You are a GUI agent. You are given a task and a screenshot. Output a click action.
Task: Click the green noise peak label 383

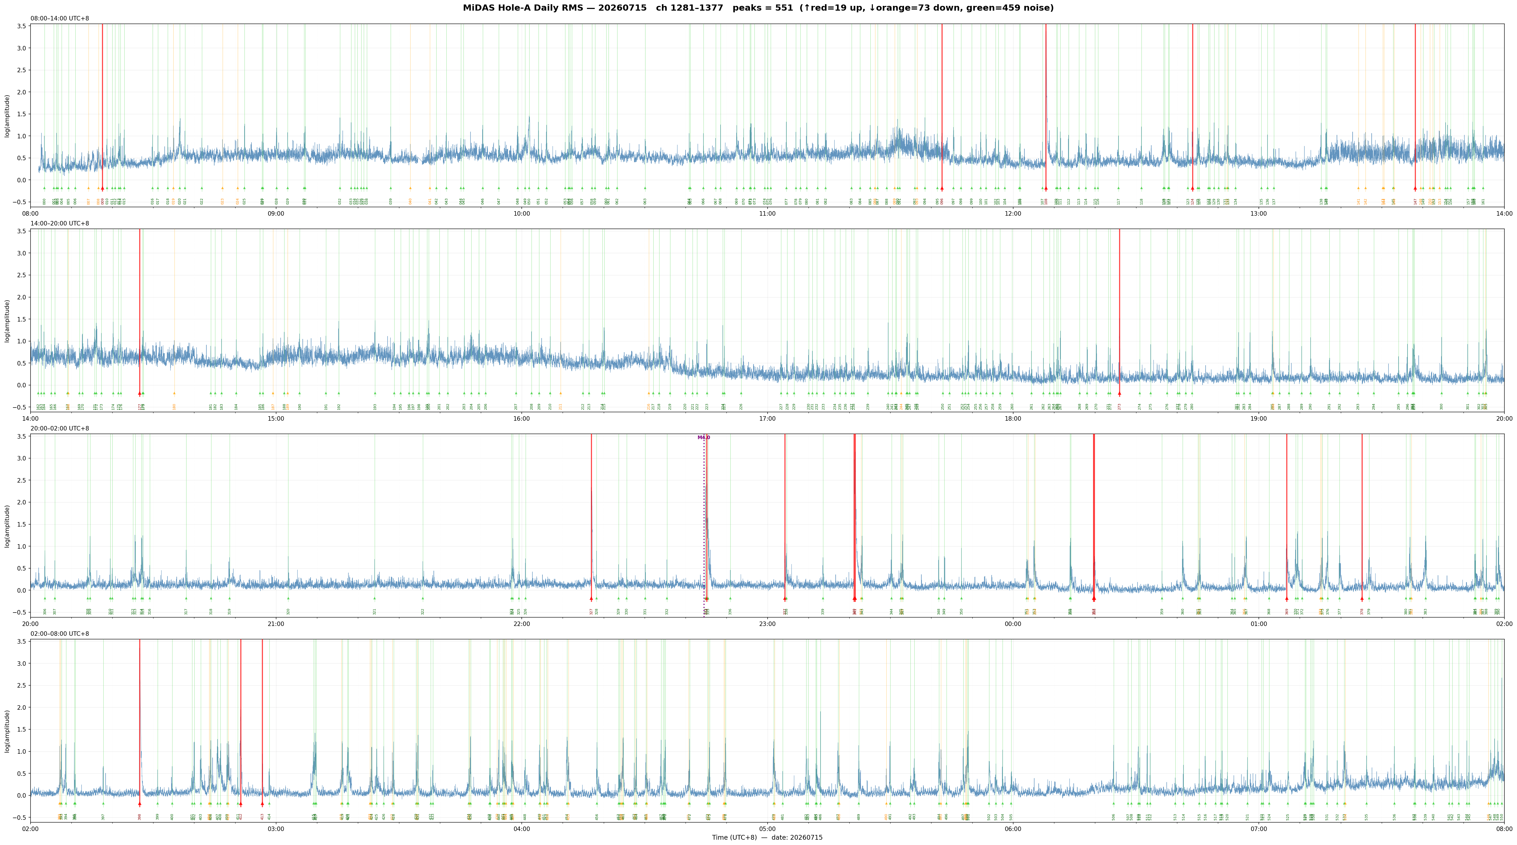tap(1426, 612)
